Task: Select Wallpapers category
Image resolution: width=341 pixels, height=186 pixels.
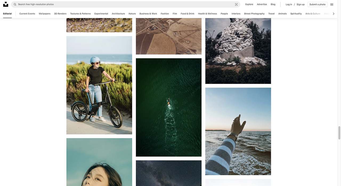Action: click(x=44, y=14)
